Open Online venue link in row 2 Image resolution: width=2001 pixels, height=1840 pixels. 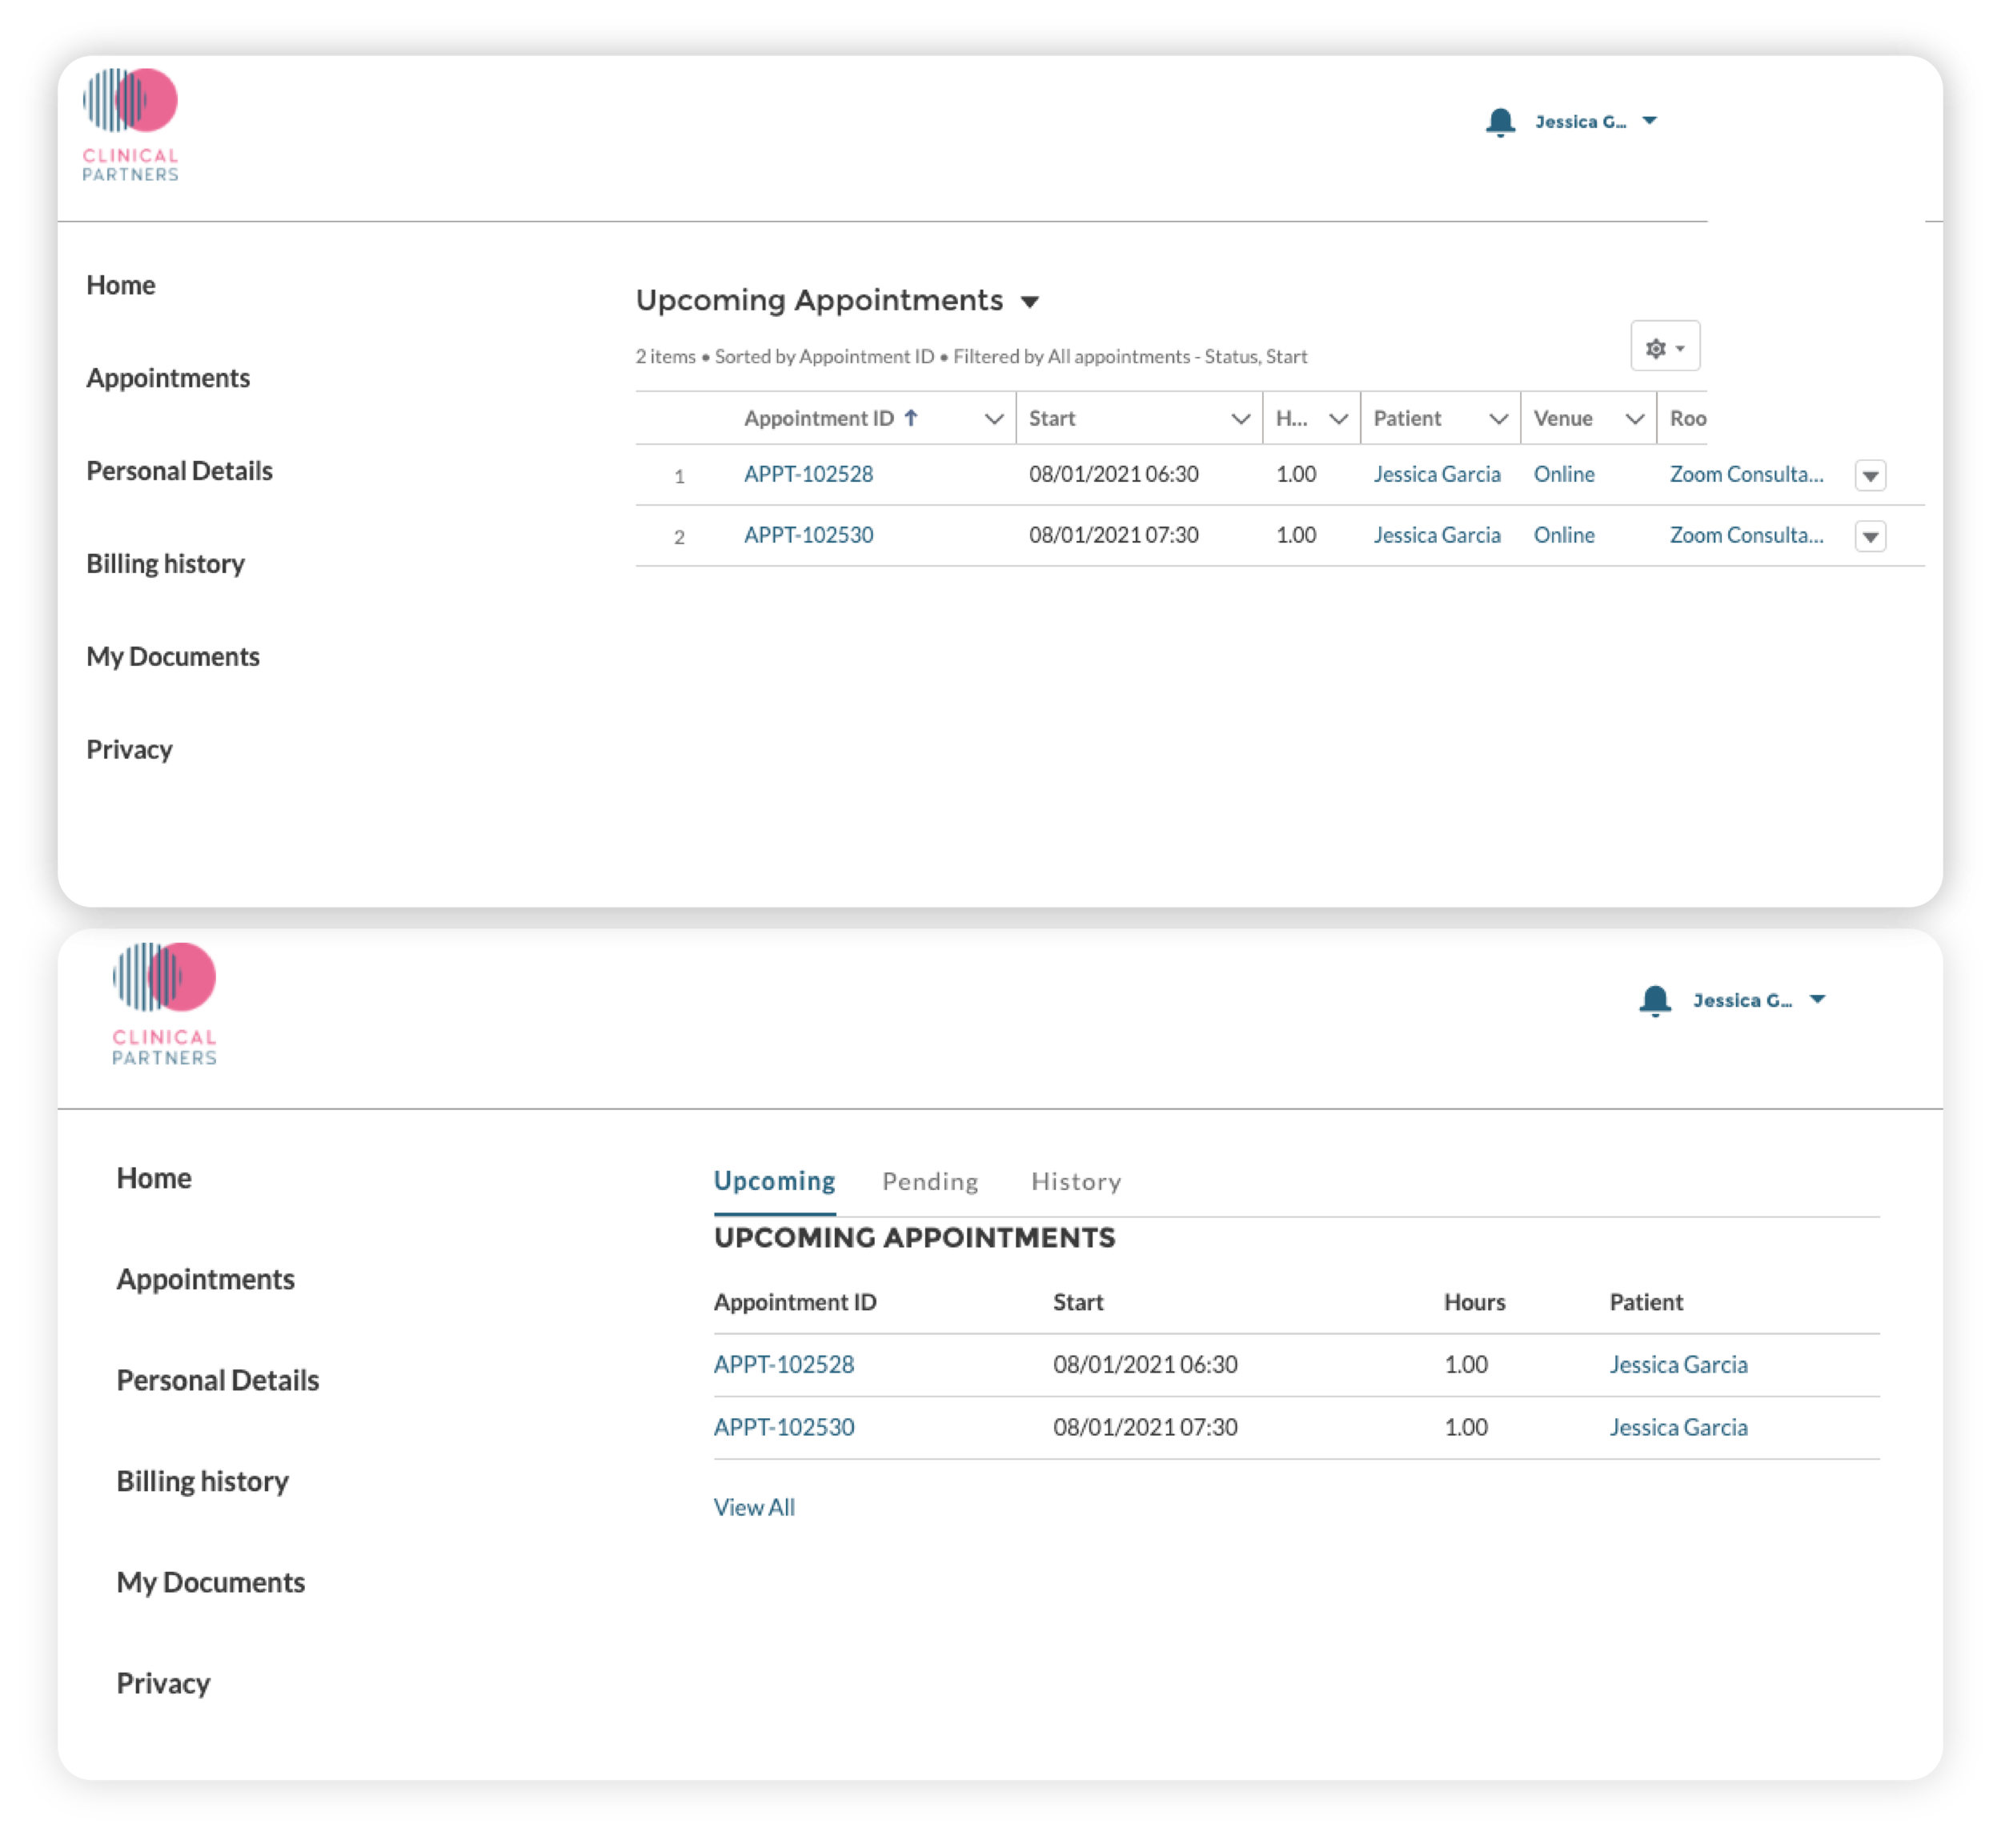(1564, 535)
